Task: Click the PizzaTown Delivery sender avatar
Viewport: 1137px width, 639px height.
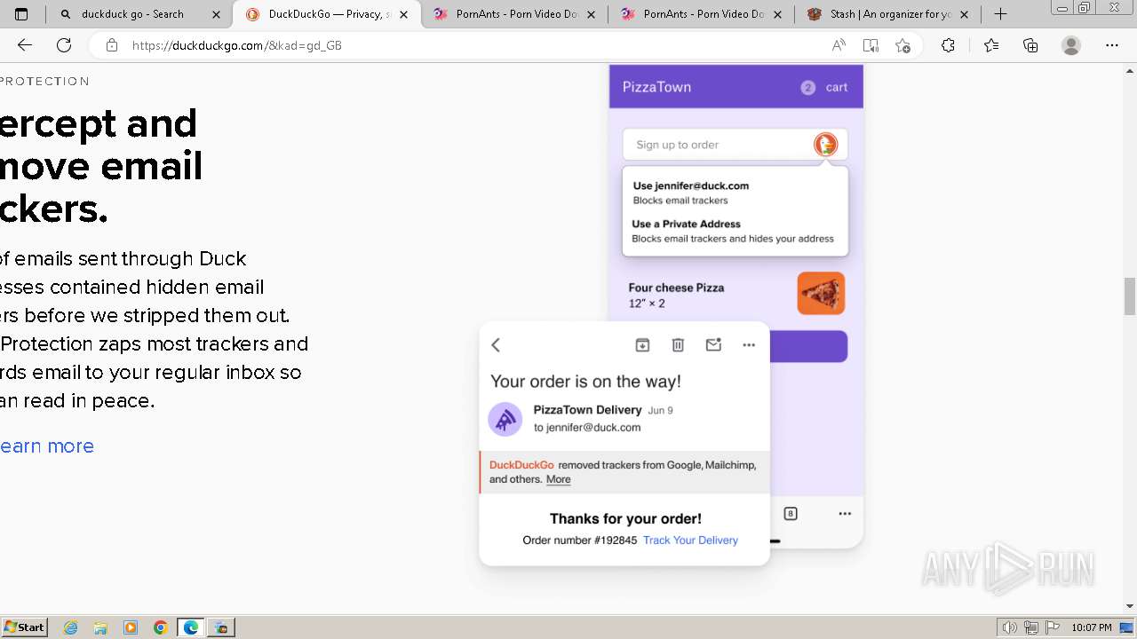Action: pos(505,419)
